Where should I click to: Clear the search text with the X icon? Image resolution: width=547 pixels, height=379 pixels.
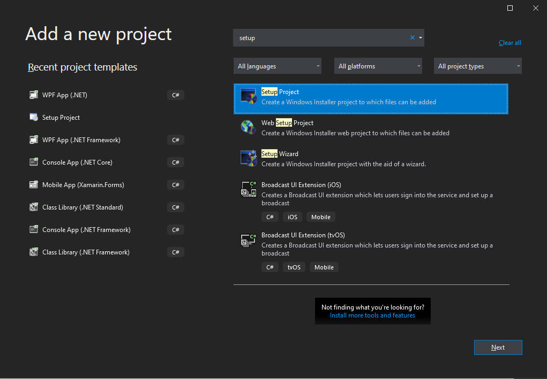coord(413,37)
